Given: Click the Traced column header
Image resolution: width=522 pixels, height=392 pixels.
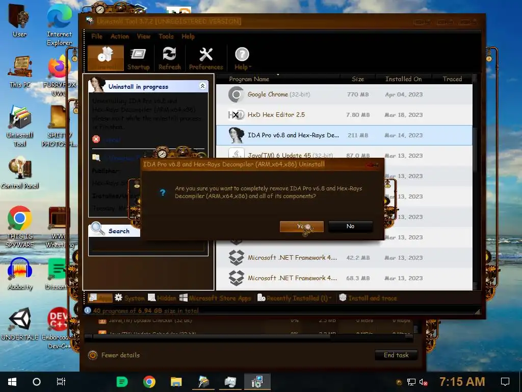Looking at the screenshot, I should click(452, 79).
